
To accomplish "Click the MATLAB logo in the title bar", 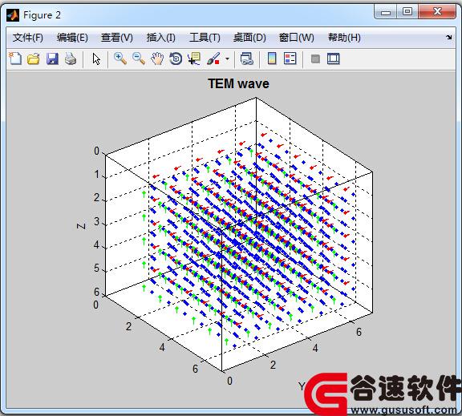I will (x=13, y=15).
